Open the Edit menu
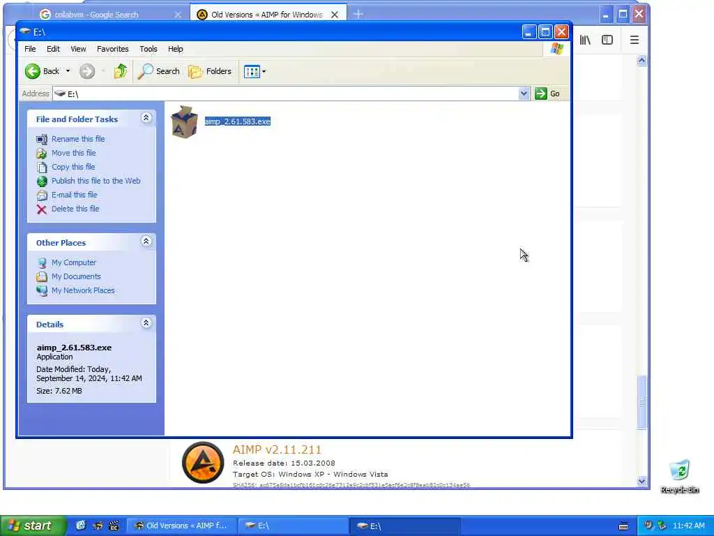Image resolution: width=714 pixels, height=536 pixels. point(53,49)
